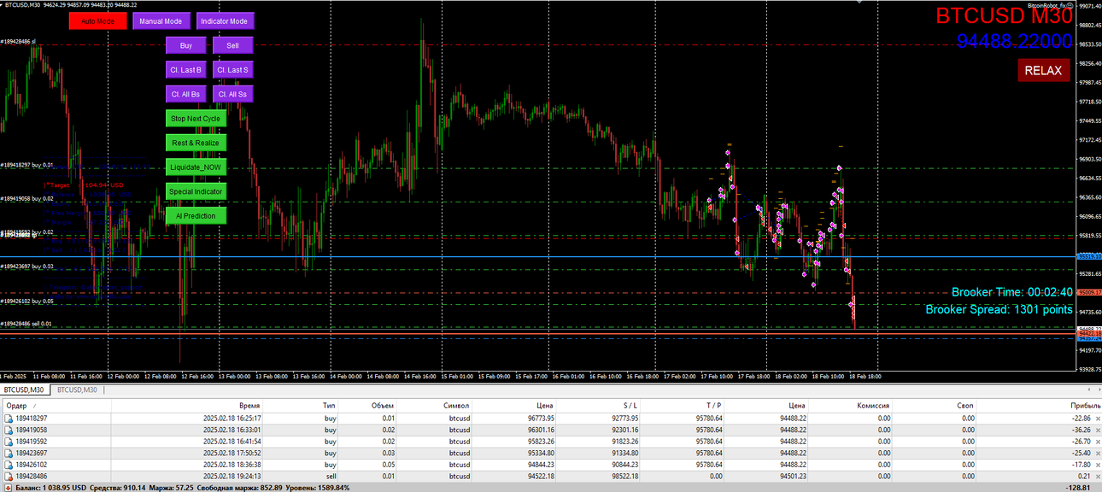Select the #189426102 buy 0.05 chart level label
1102x492 pixels.
coord(26,302)
